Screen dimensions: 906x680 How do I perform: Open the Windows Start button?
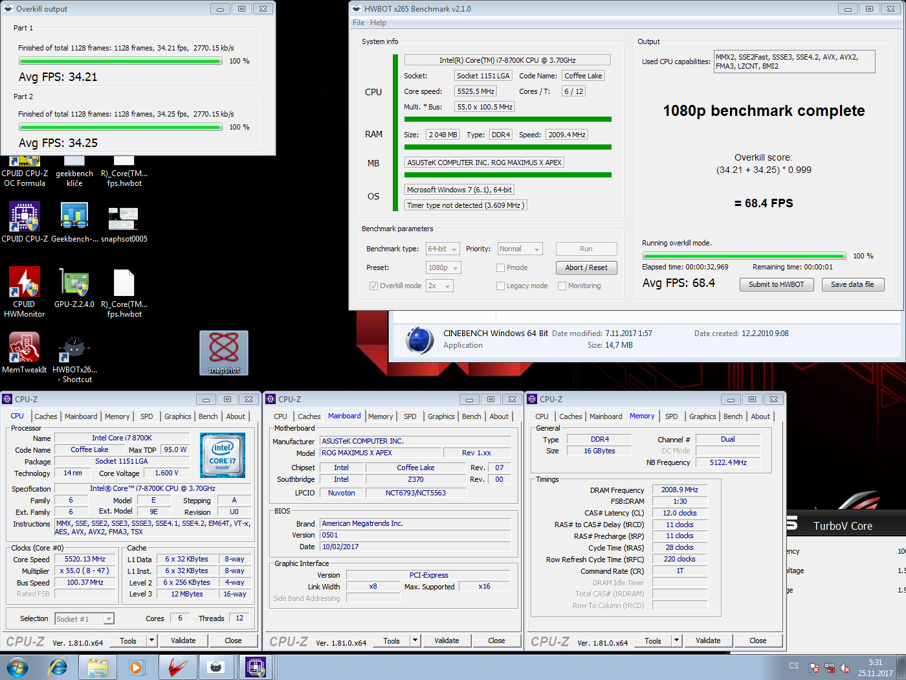point(17,667)
